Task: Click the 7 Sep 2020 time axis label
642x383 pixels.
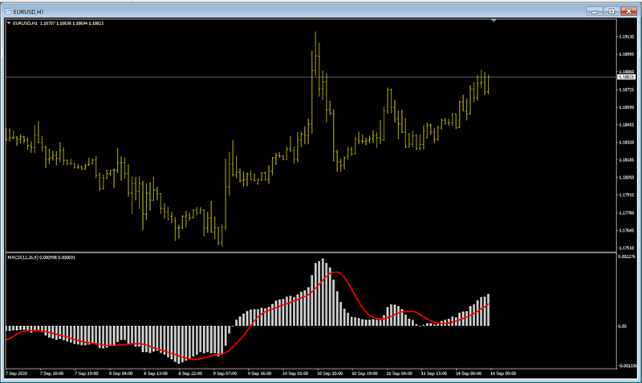Action: pyautogui.click(x=17, y=373)
